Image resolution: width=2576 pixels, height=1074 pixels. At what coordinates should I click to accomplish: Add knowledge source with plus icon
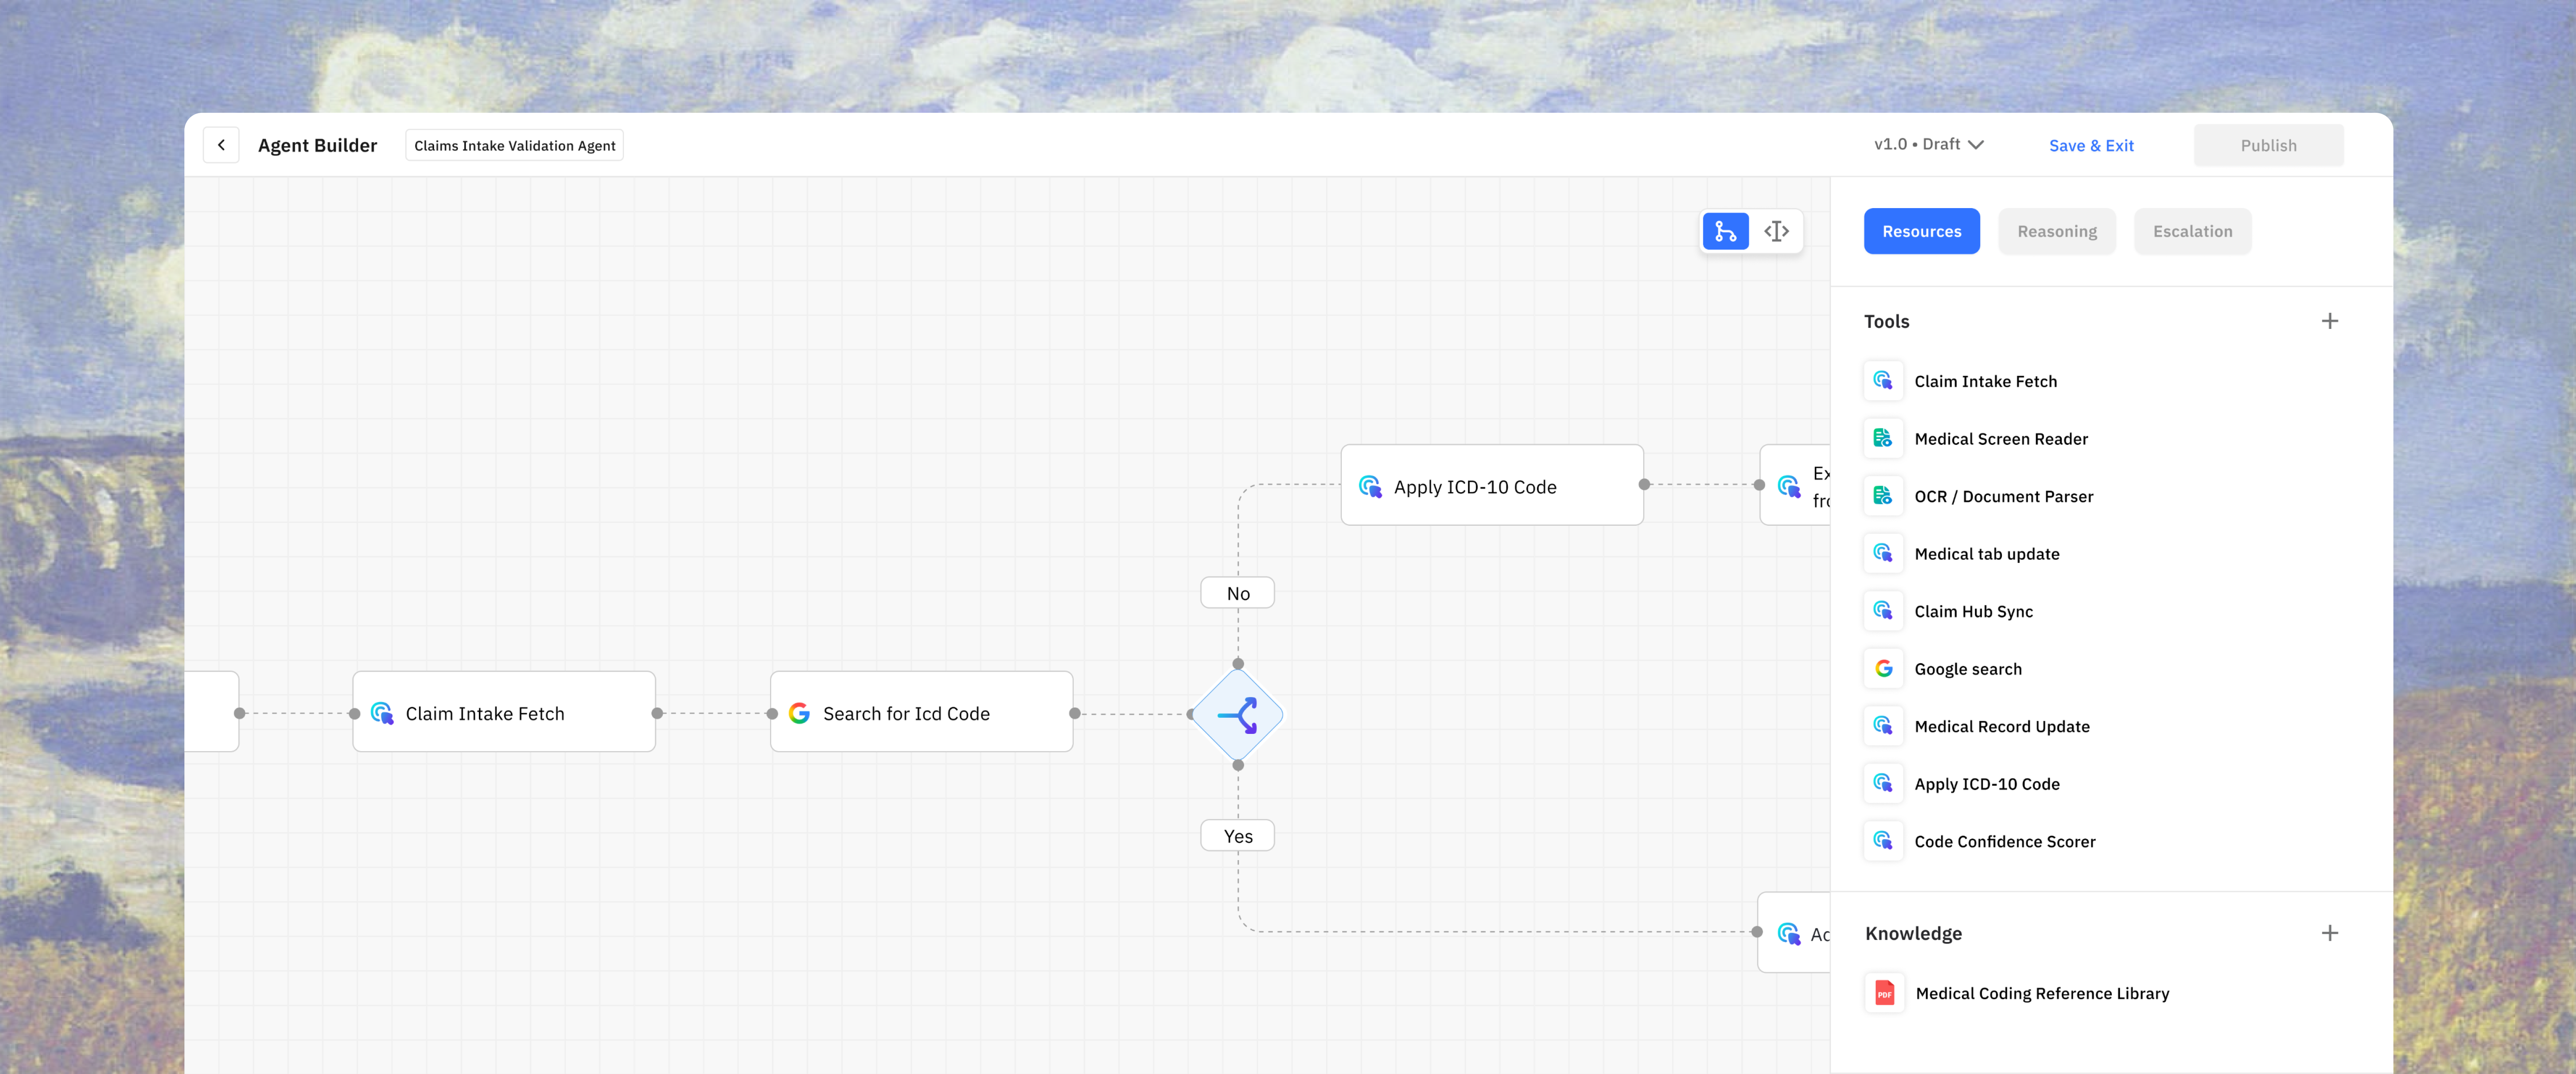click(2329, 933)
